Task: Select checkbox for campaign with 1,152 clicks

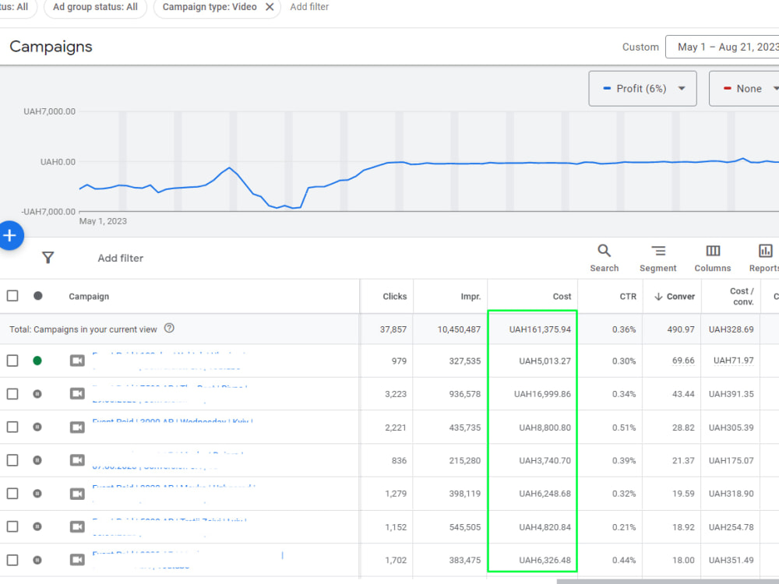Action: pyautogui.click(x=12, y=526)
